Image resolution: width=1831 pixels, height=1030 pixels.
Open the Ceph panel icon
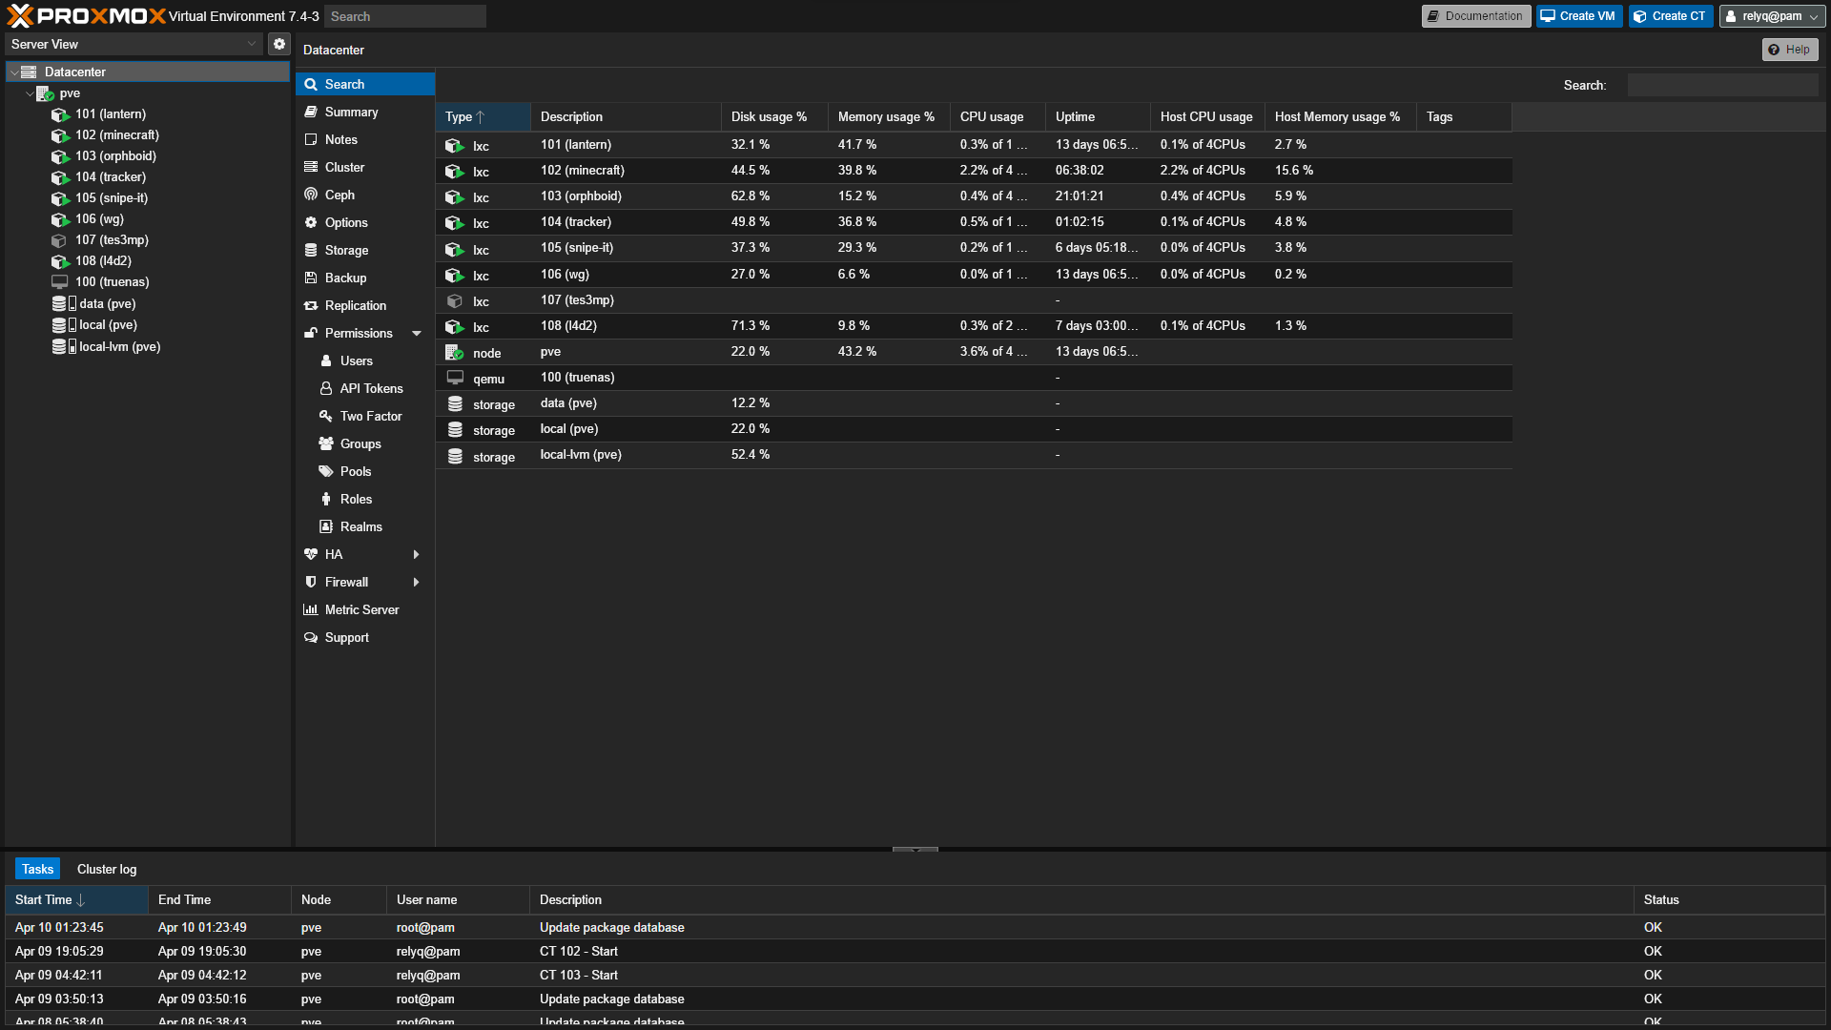(x=311, y=195)
